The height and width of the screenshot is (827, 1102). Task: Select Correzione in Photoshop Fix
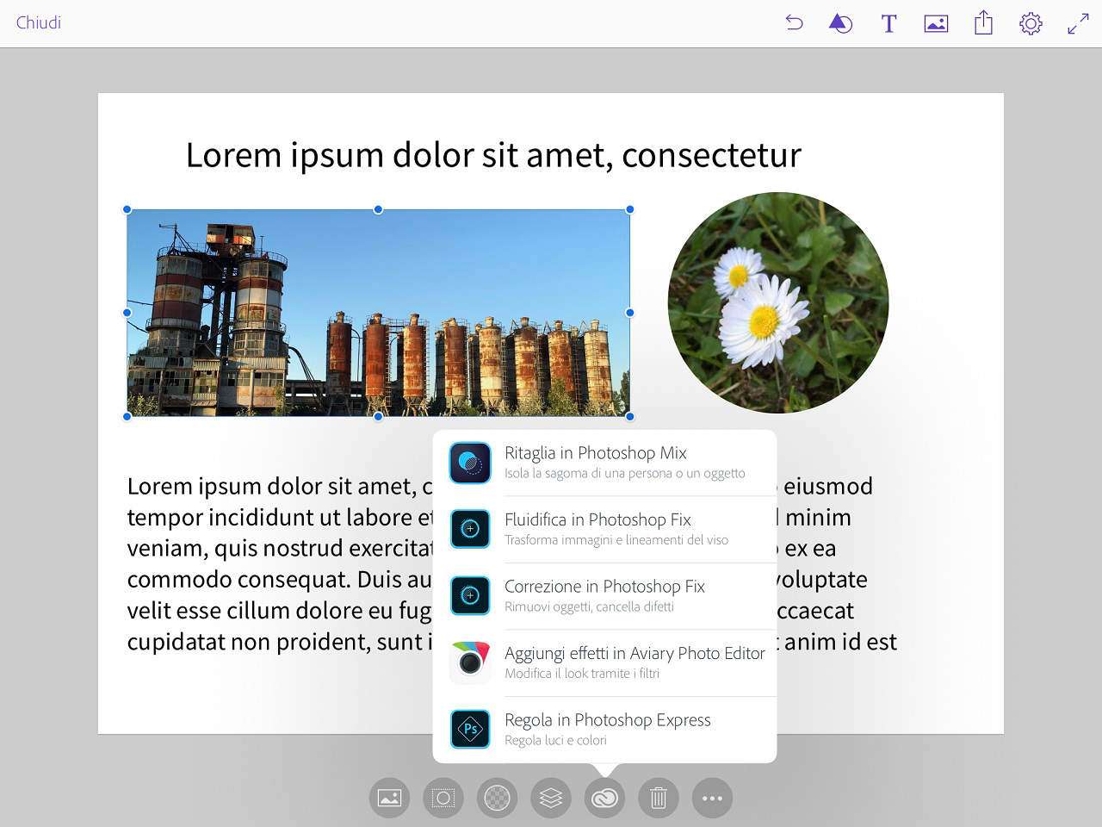(604, 595)
